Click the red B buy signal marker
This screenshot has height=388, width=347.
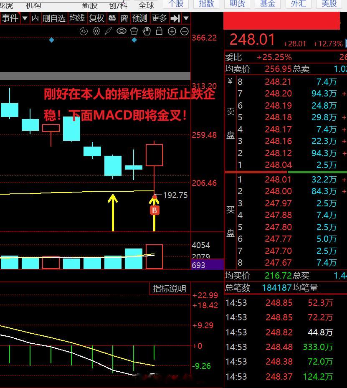pos(155,210)
